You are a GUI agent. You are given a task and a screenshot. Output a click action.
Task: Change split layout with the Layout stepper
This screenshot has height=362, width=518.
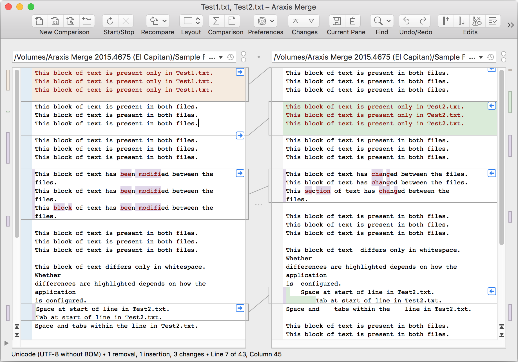pos(197,21)
